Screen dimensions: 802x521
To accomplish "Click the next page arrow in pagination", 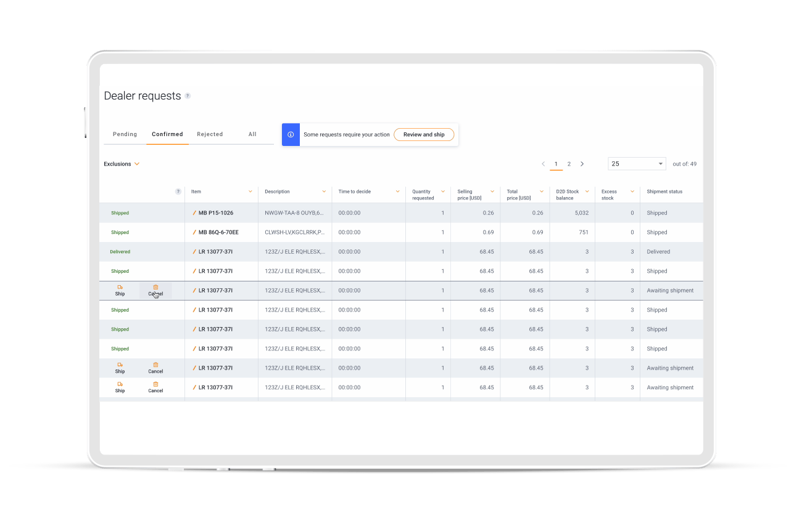I will tap(582, 164).
